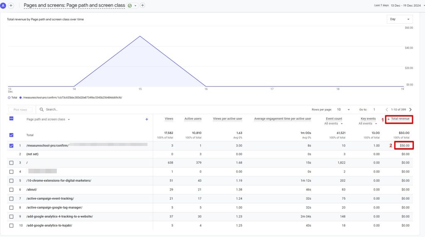Viewport: 425px width, 237px height.
Task: Click the green check status icon by title
Action: pos(129,5)
